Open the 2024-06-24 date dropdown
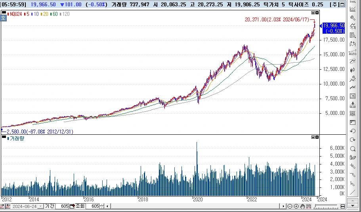The height and width of the screenshot is (212, 361). tap(40, 206)
